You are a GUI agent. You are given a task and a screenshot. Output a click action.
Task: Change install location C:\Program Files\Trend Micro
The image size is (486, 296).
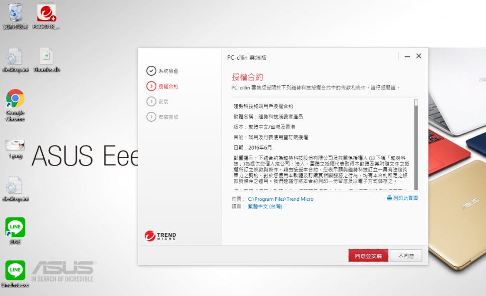point(280,199)
